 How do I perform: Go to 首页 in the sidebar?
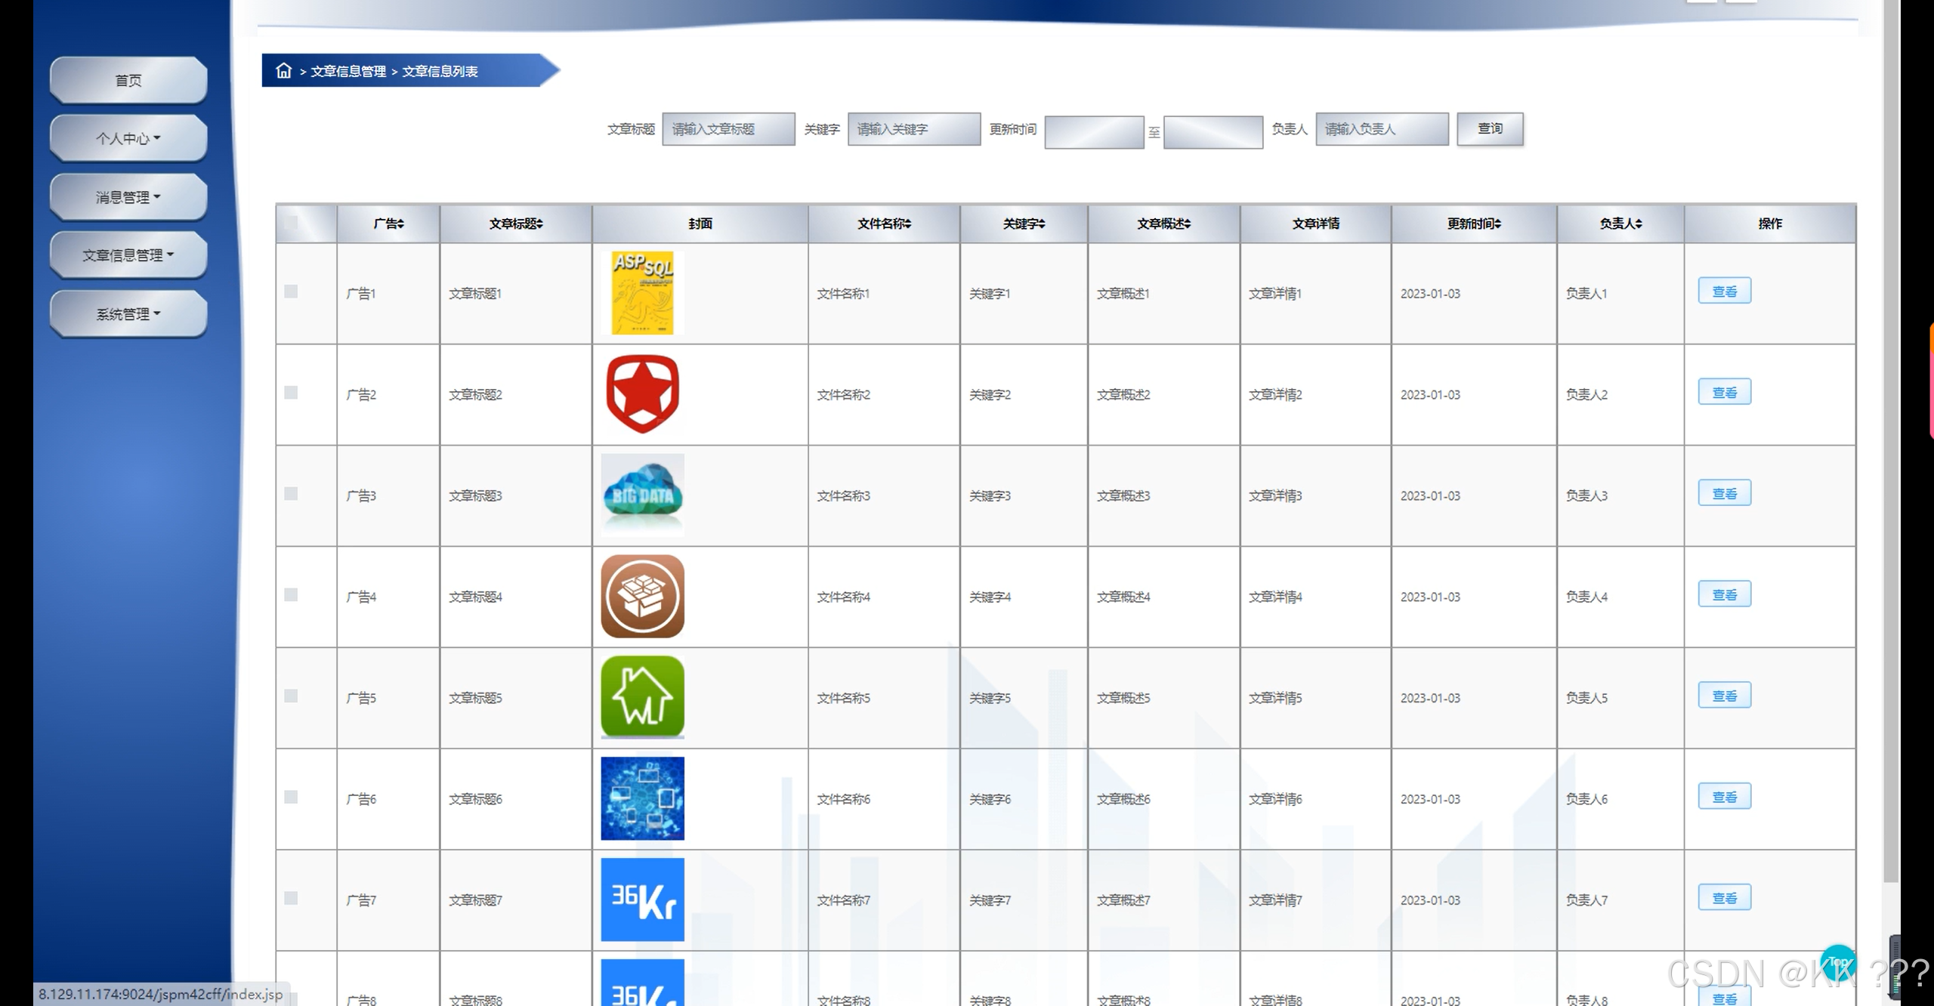pyautogui.click(x=128, y=80)
